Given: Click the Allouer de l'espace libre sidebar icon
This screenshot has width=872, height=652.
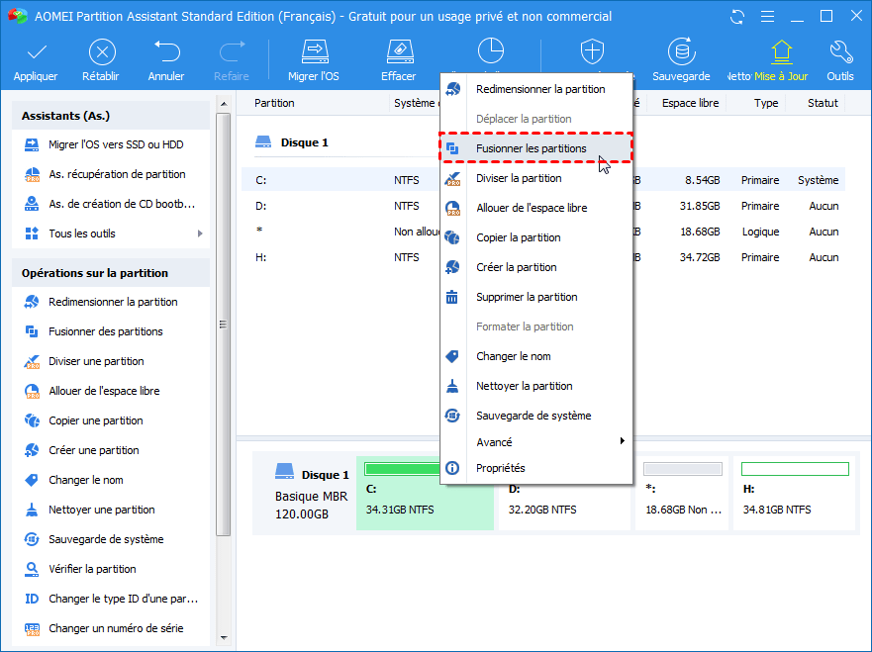Looking at the screenshot, I should pos(33,392).
